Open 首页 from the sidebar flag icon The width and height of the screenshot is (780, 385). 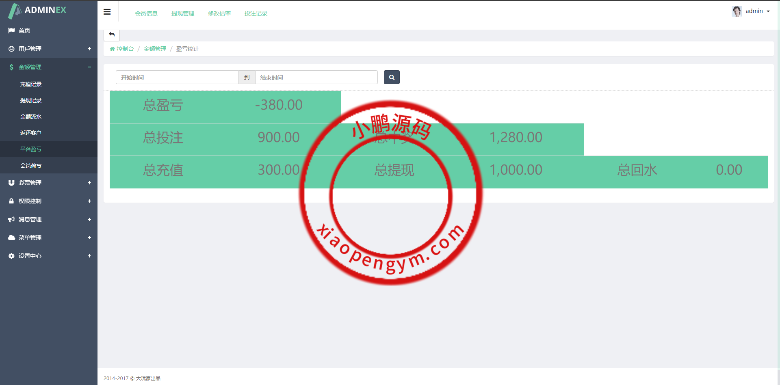point(11,30)
